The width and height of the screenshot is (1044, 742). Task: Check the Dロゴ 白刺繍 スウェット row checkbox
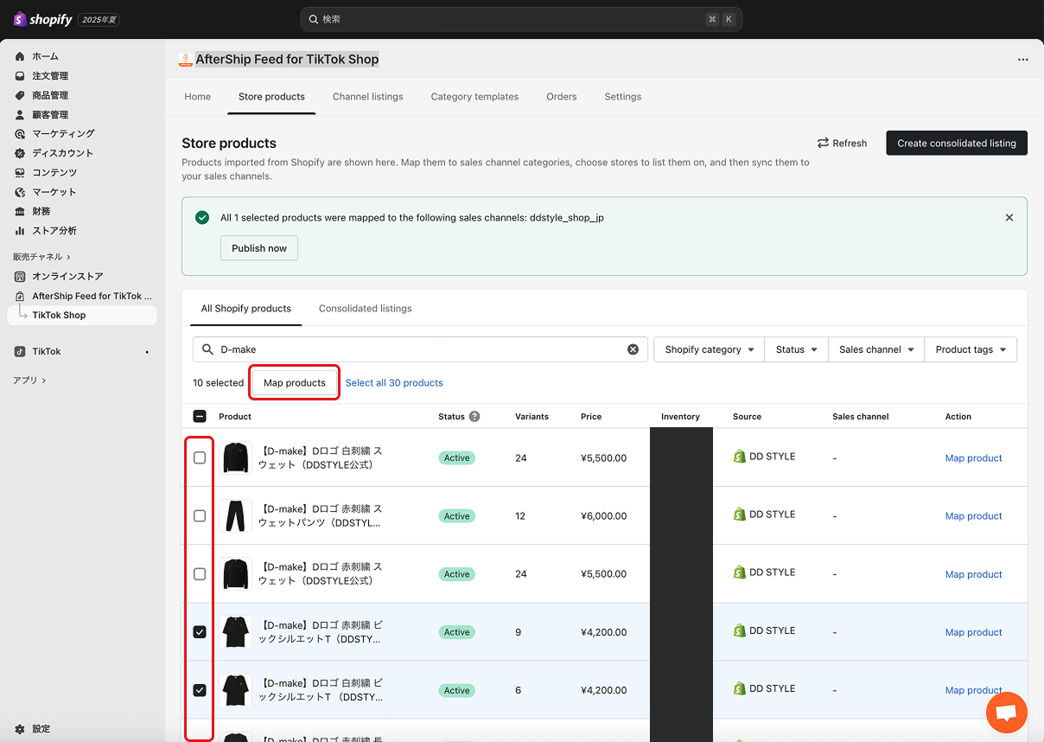tap(200, 457)
